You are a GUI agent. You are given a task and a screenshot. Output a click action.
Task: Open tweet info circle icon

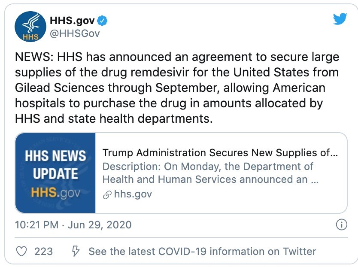tap(342, 225)
